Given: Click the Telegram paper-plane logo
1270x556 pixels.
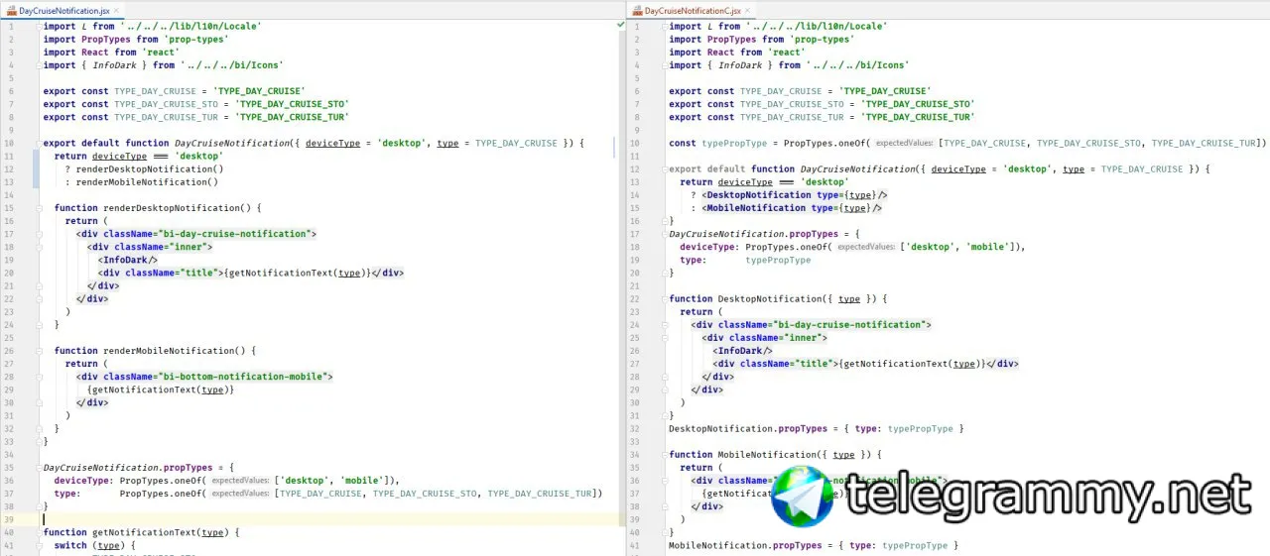Looking at the screenshot, I should coord(804,496).
